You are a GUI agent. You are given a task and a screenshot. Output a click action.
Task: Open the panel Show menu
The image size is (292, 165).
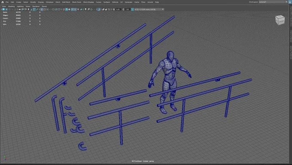(x=28, y=6)
